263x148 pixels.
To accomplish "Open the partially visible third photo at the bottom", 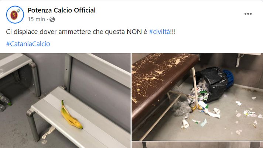I will [197, 145].
